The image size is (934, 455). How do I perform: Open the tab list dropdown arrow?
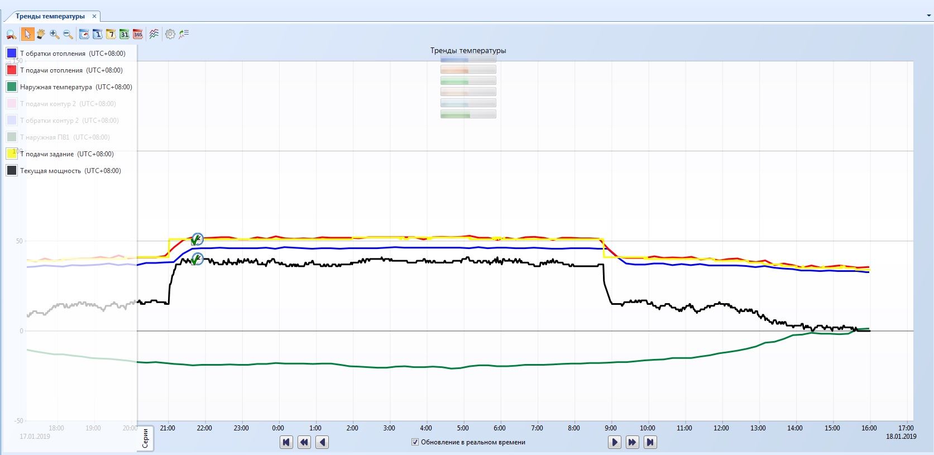(x=928, y=16)
